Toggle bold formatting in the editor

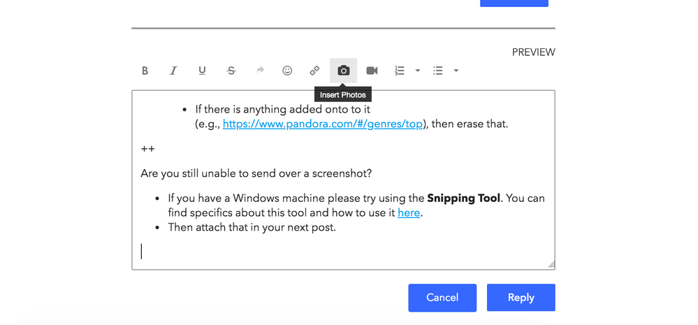click(x=145, y=71)
